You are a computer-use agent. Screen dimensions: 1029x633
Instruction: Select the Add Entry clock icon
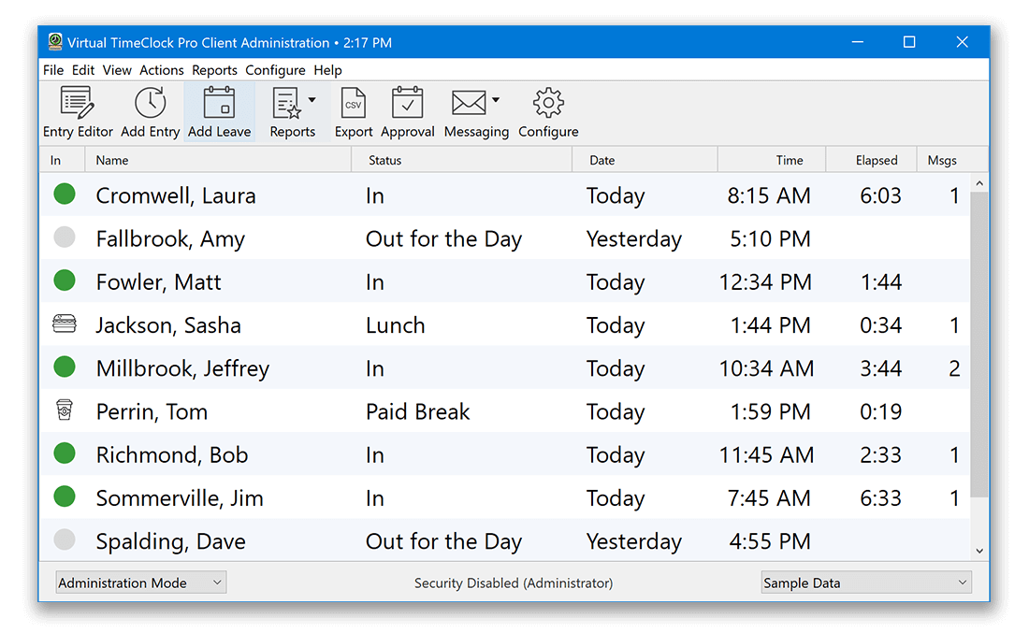pyautogui.click(x=149, y=103)
